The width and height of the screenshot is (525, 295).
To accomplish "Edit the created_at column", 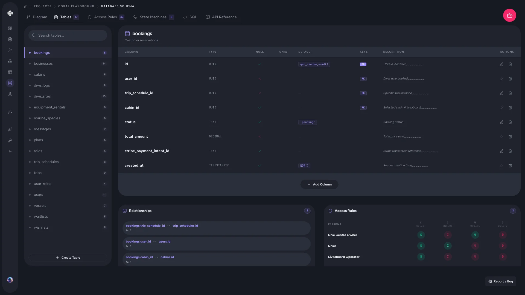I will tap(501, 166).
